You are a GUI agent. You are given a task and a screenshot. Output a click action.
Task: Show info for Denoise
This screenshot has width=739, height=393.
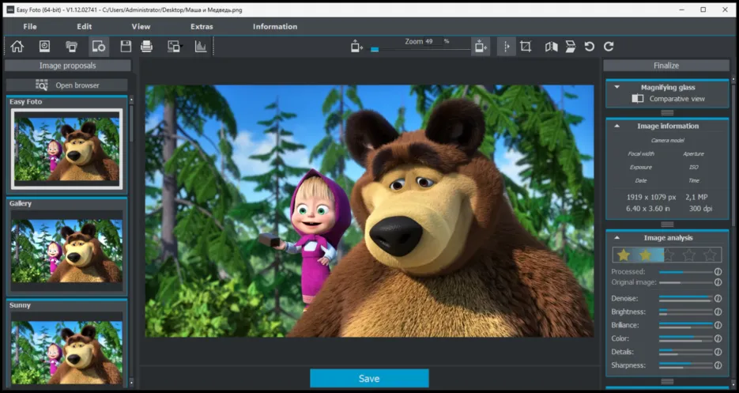718,298
